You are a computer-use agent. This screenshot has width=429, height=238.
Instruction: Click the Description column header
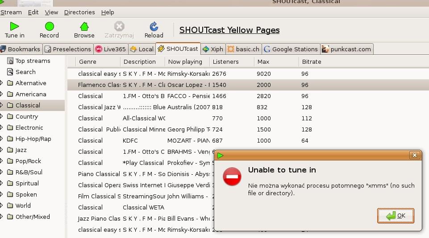point(142,62)
